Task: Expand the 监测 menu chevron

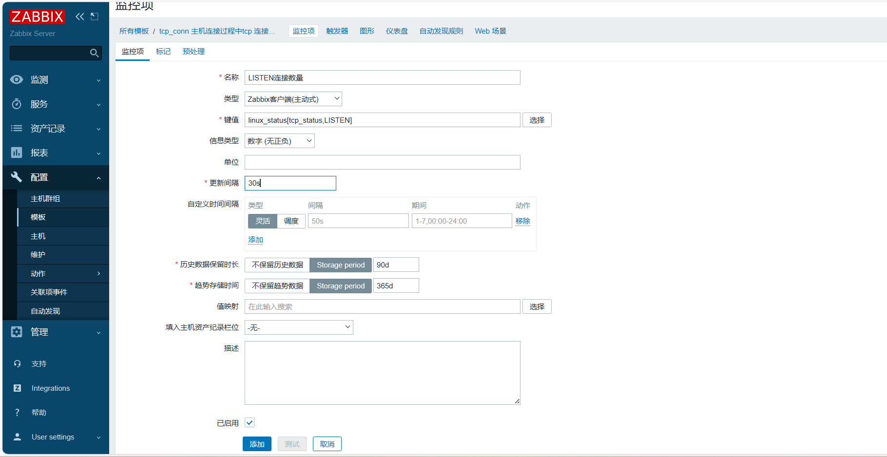Action: [x=99, y=80]
